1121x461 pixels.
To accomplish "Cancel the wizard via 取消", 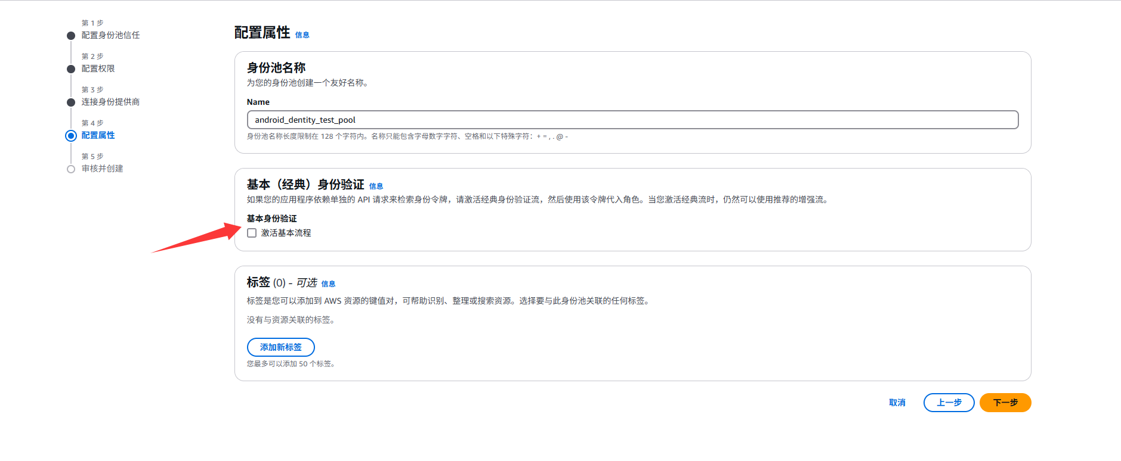I will coord(897,403).
